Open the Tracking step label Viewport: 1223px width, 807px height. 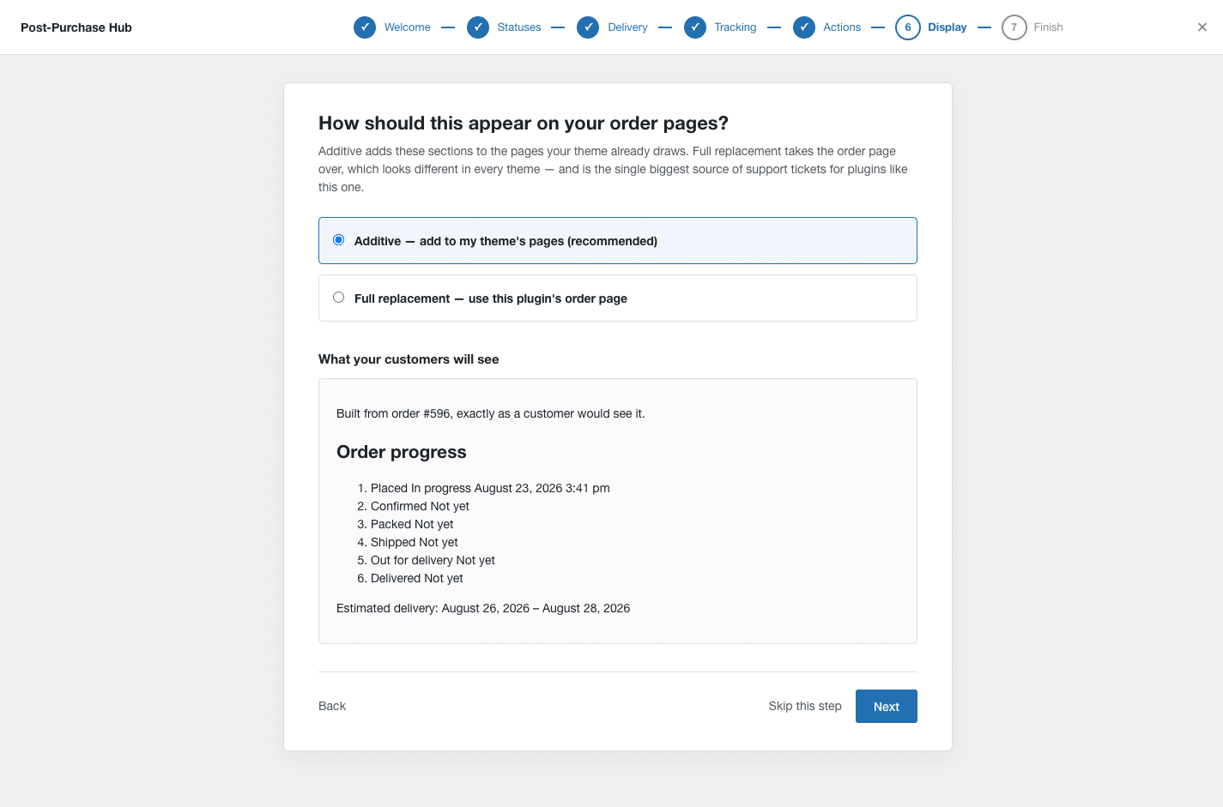736,27
